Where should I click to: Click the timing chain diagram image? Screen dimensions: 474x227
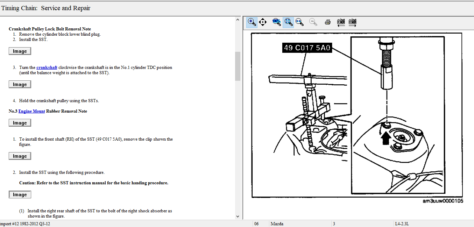[x=357, y=115]
